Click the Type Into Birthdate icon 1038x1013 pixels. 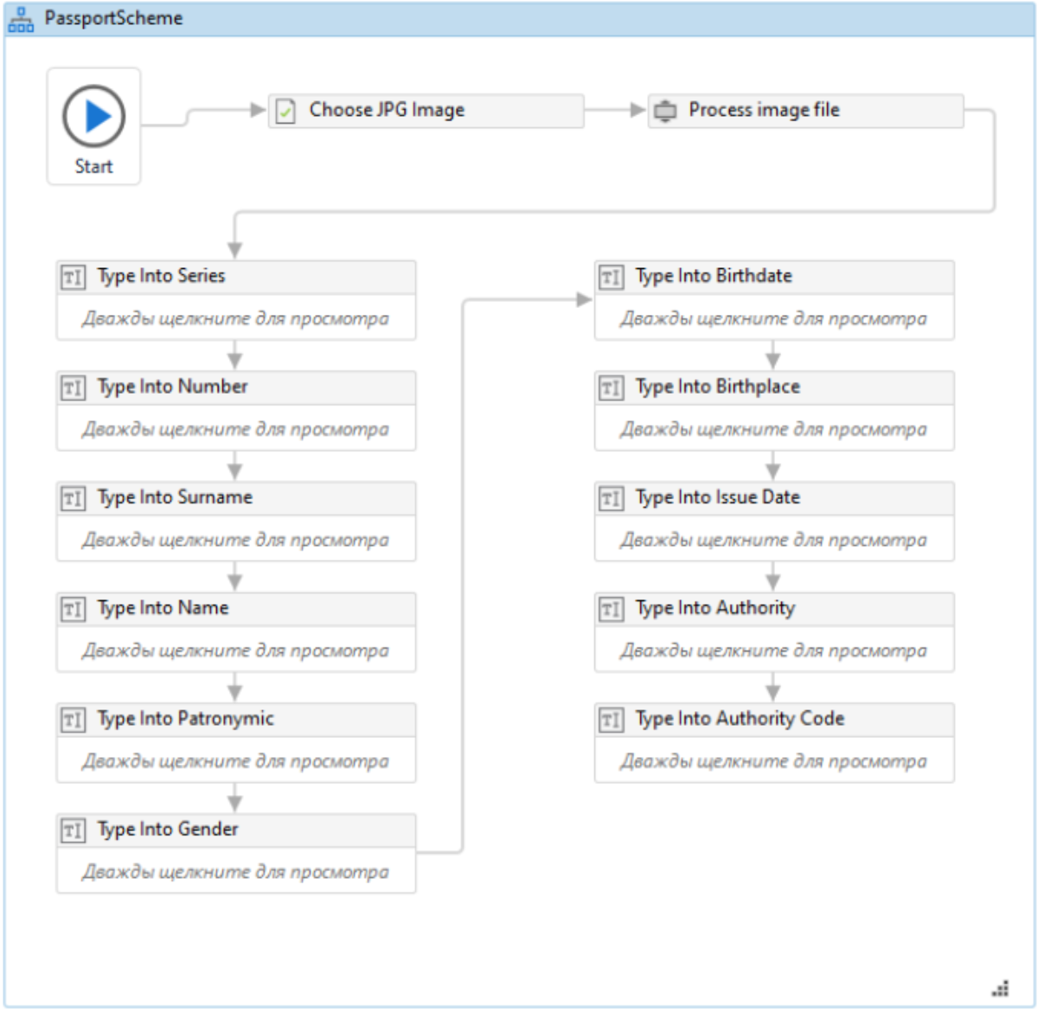coord(611,277)
